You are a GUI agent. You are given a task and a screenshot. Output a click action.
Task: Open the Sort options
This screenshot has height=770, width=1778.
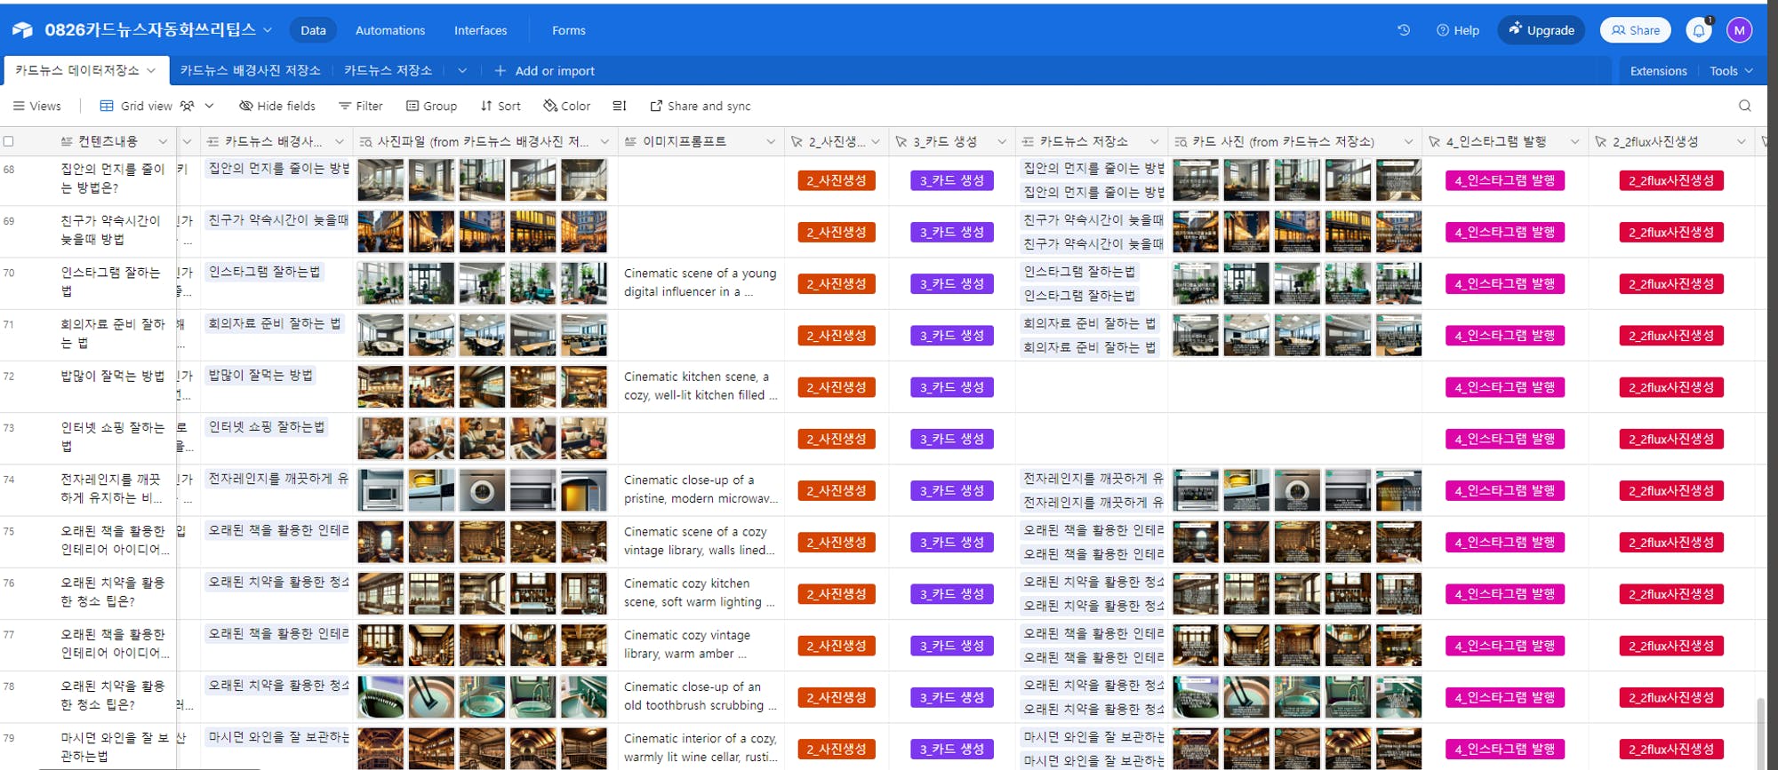(501, 106)
